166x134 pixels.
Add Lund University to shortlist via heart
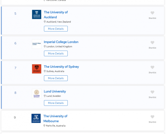pos(152,92)
